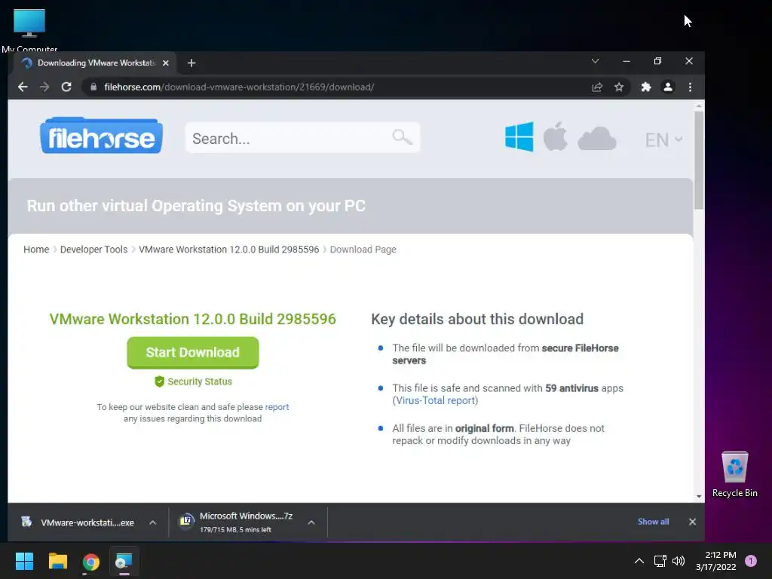The width and height of the screenshot is (772, 579).
Task: Expand Microsoft Windows 7z download options
Action: (x=311, y=522)
